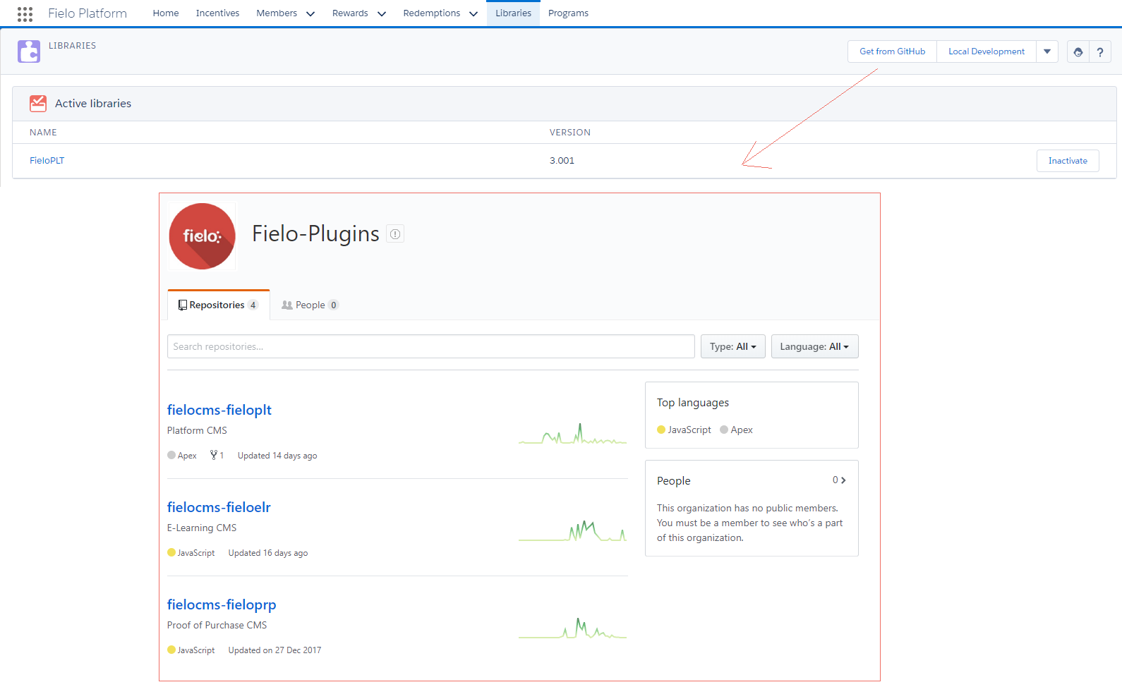
Task: Switch to the People tab
Action: [310, 305]
